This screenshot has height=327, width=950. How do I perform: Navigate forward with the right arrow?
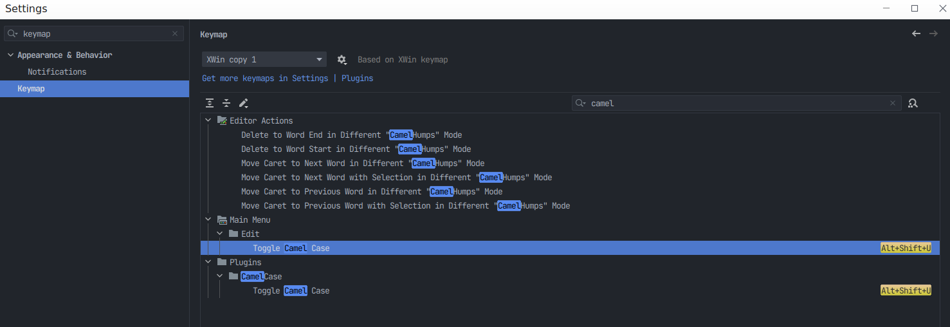click(933, 34)
